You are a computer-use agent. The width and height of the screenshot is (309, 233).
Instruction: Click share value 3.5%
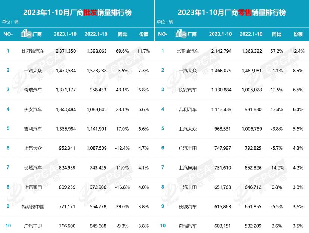pyautogui.click(x=298, y=226)
